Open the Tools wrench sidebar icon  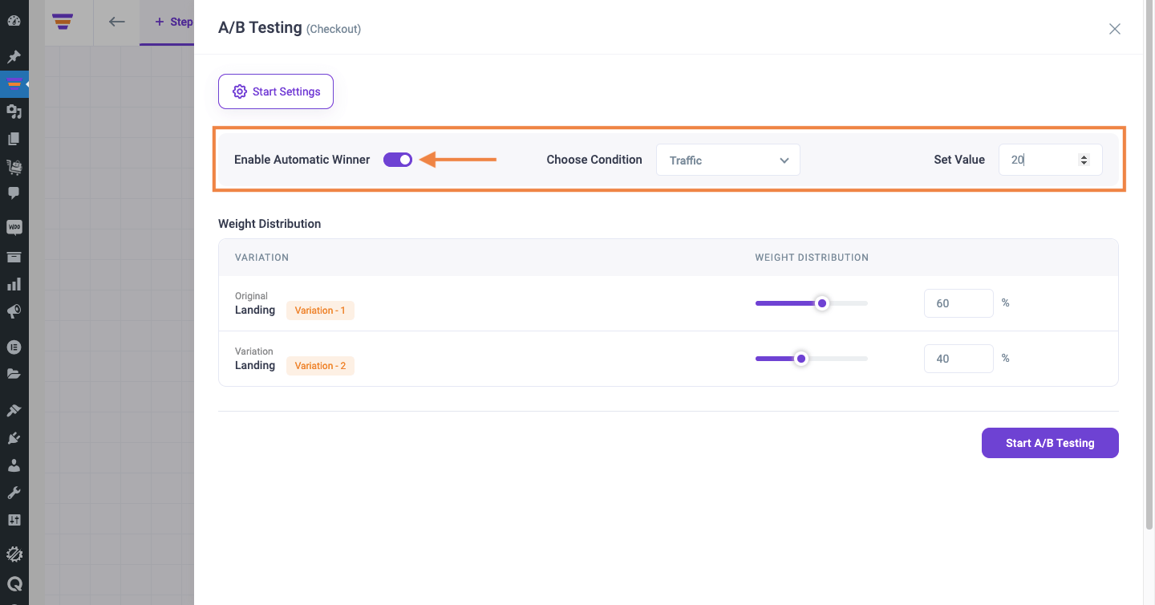(x=14, y=493)
